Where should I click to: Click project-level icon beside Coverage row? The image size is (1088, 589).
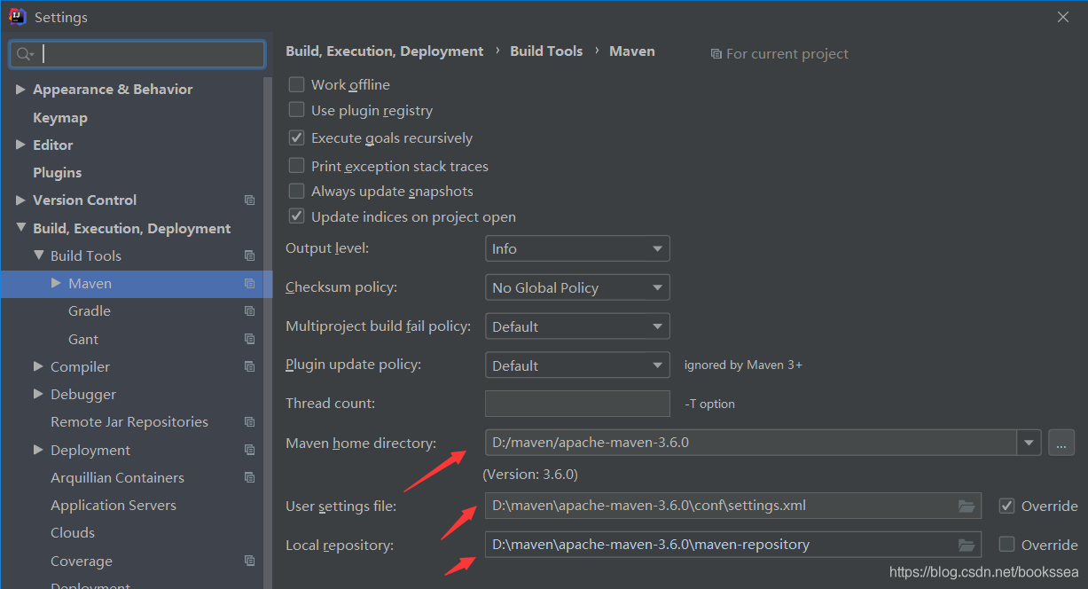pos(249,561)
